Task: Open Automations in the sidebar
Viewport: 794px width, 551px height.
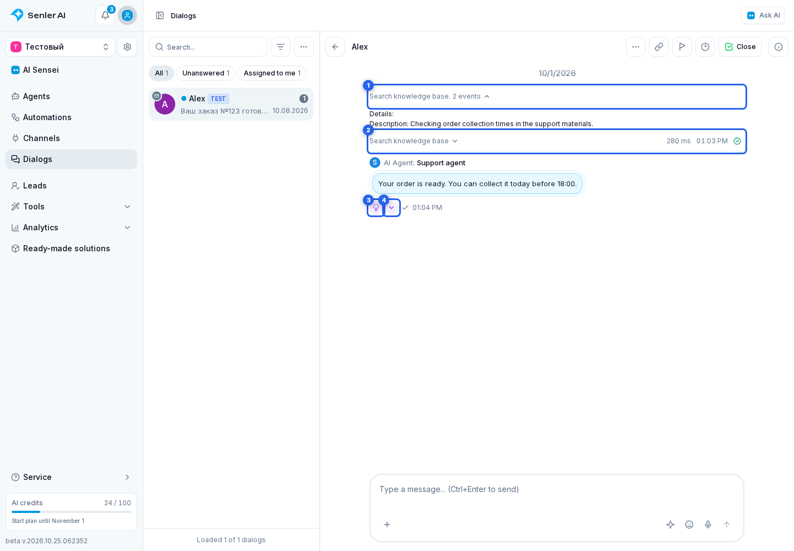Action: 71,117
